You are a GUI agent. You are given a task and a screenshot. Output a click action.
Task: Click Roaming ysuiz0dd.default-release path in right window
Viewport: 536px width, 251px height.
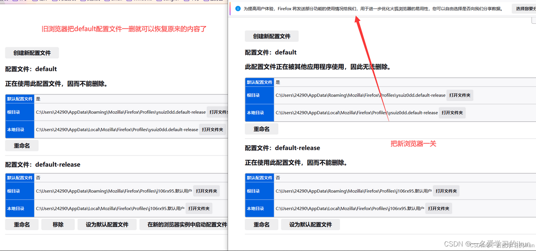(360, 95)
